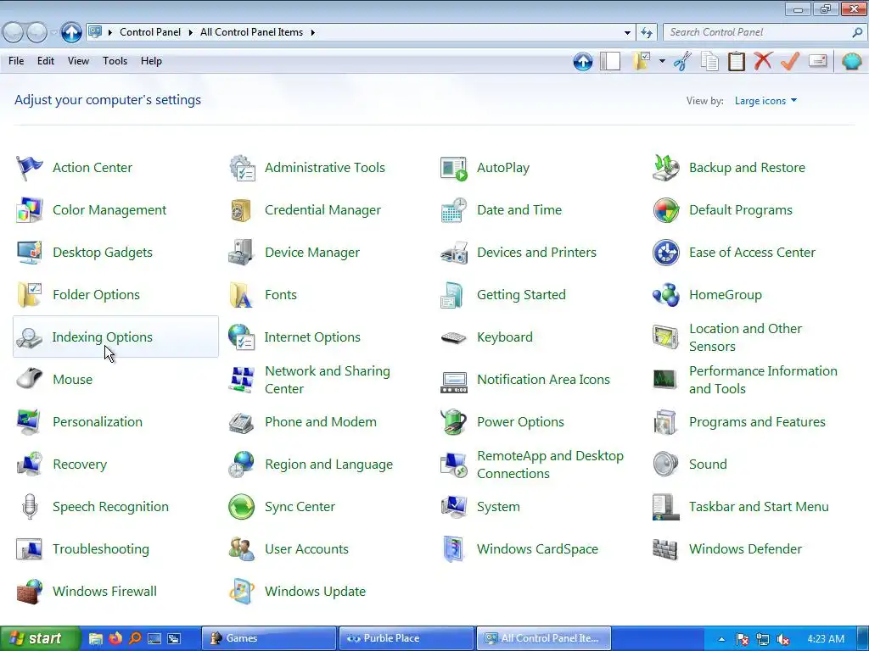
Task: Open Speech Recognition microphone icon
Action: pyautogui.click(x=30, y=507)
